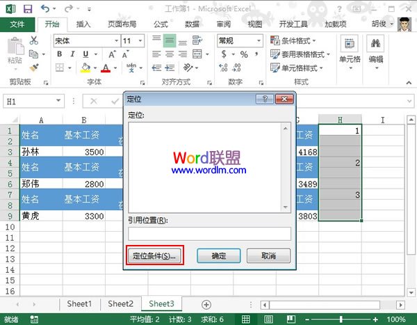Switch to the 页面布局 tab
This screenshot has width=417, height=325.
[122, 24]
